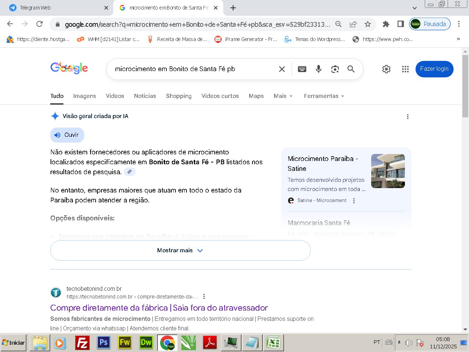469x352 pixels.
Task: Open Google quick settings gear
Action: tap(386, 69)
